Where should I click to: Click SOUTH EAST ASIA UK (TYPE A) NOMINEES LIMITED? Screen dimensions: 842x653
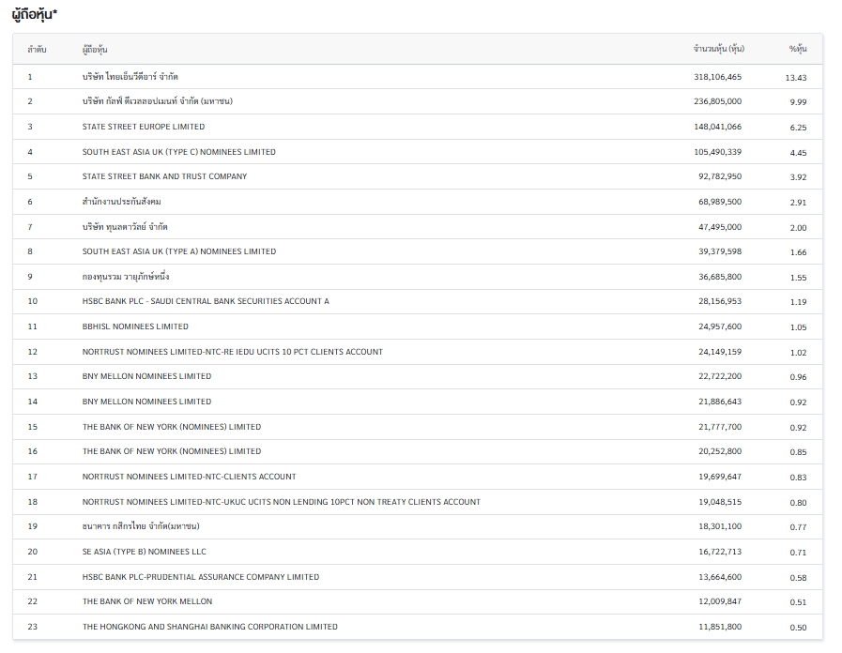(x=179, y=251)
